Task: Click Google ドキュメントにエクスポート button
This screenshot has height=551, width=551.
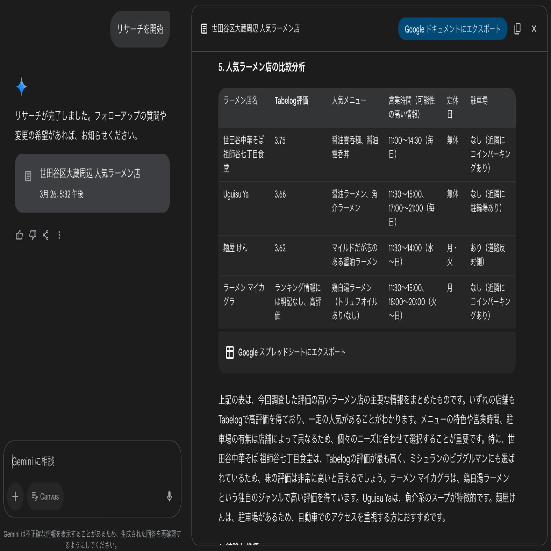Action: [x=452, y=29]
